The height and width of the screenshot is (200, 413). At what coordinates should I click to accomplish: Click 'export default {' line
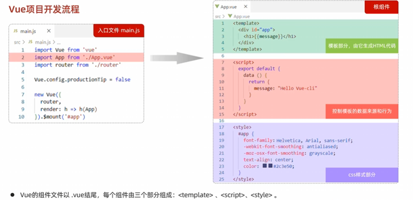259,69
